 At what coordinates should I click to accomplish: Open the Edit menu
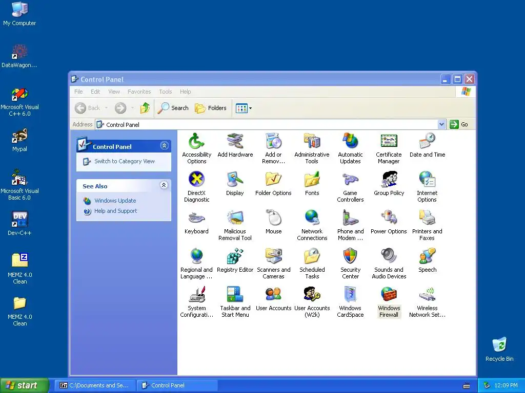click(95, 92)
